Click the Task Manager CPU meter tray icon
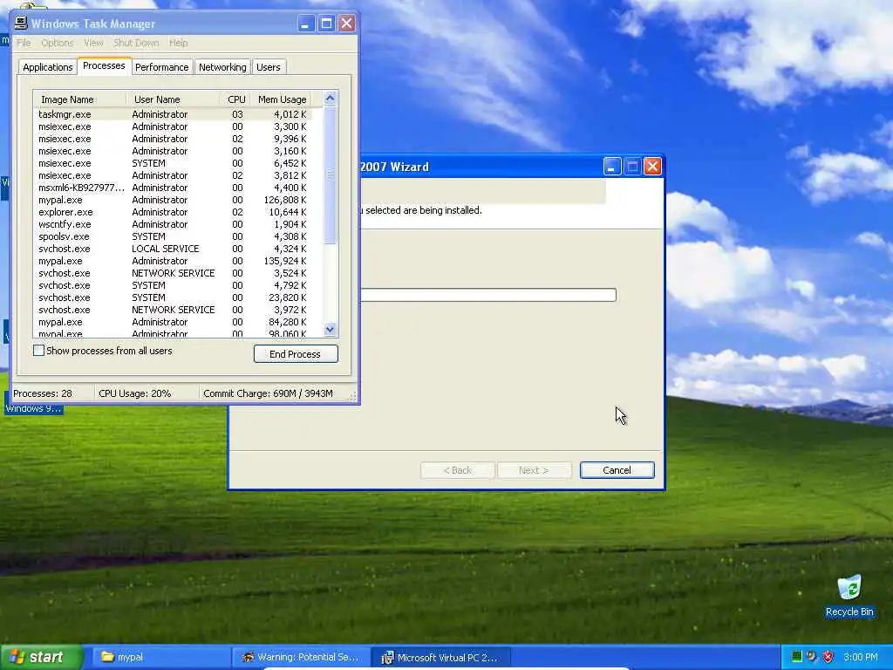This screenshot has width=893, height=670. (x=797, y=657)
